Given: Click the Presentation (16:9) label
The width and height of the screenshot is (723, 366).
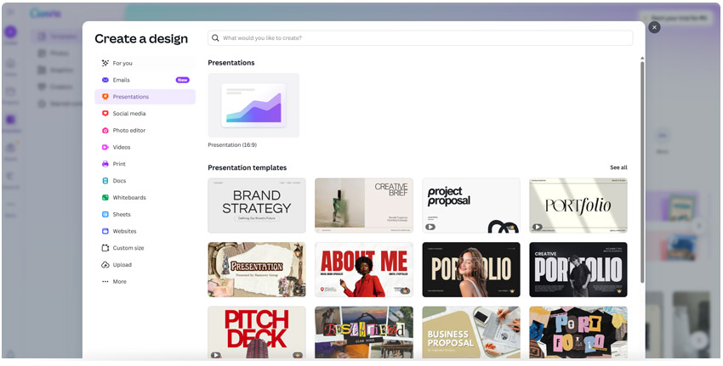Looking at the screenshot, I should [x=232, y=145].
